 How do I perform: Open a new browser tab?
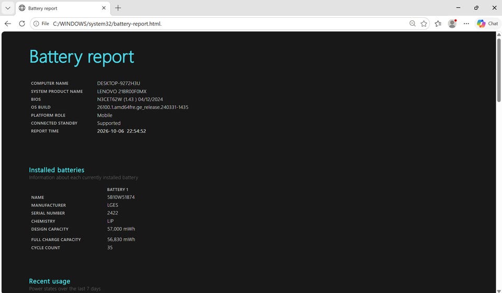click(118, 8)
